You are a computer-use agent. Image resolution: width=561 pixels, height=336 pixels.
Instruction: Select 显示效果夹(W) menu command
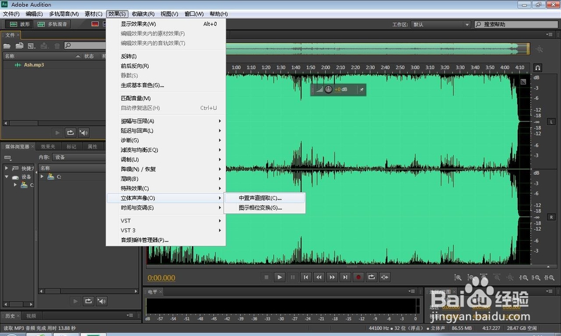point(166,24)
